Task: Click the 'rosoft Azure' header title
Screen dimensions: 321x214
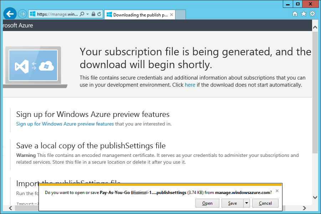Action: click(x=18, y=25)
